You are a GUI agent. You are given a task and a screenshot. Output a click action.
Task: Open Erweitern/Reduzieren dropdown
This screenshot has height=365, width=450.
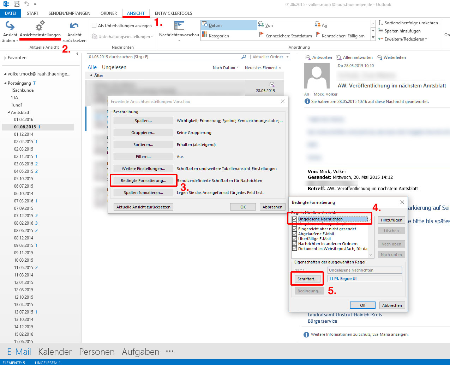[x=403, y=39]
